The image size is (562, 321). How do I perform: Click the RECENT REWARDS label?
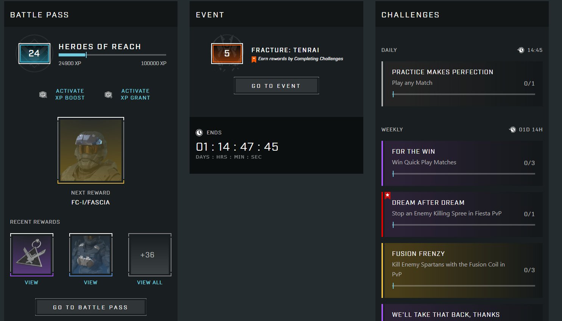[35, 222]
